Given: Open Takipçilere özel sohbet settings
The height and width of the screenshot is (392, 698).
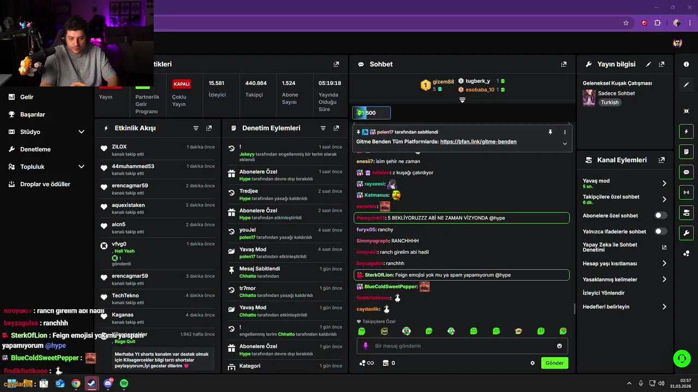Looking at the screenshot, I should pyautogui.click(x=625, y=199).
